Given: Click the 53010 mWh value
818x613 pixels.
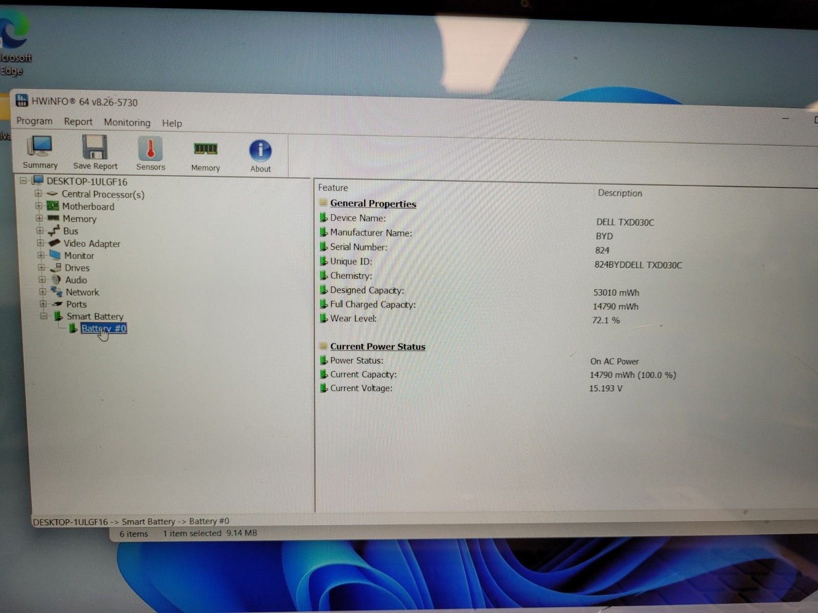Looking at the screenshot, I should tap(616, 293).
